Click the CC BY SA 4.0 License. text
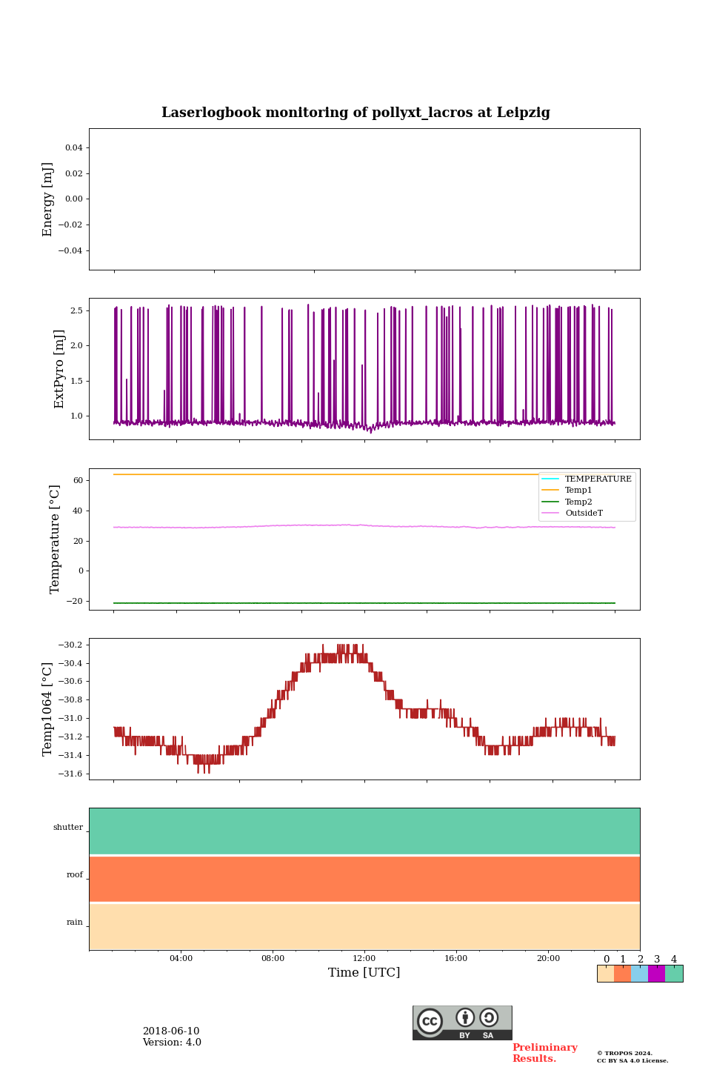 (x=632, y=1060)
